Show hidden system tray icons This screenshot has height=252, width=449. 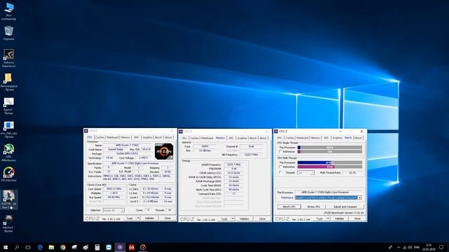click(398, 247)
